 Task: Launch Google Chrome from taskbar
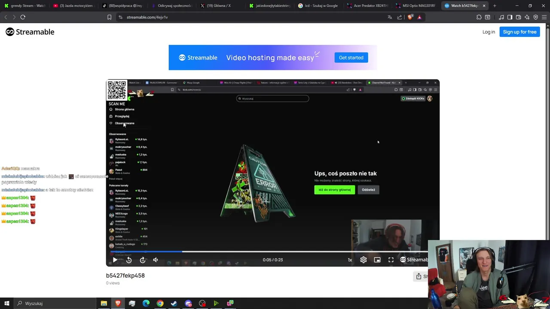point(160,303)
